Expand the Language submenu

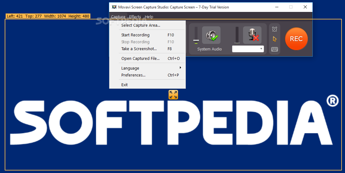tap(147, 68)
